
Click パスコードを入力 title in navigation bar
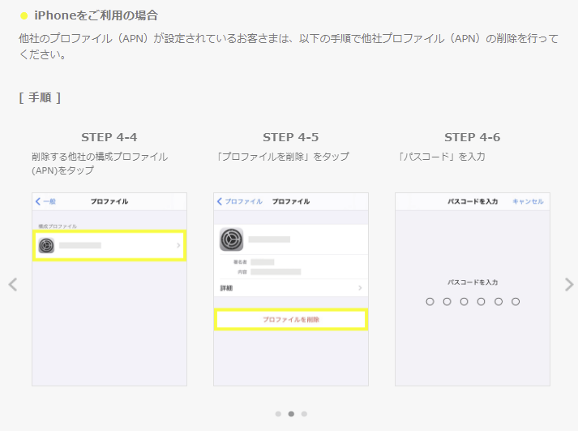473,201
